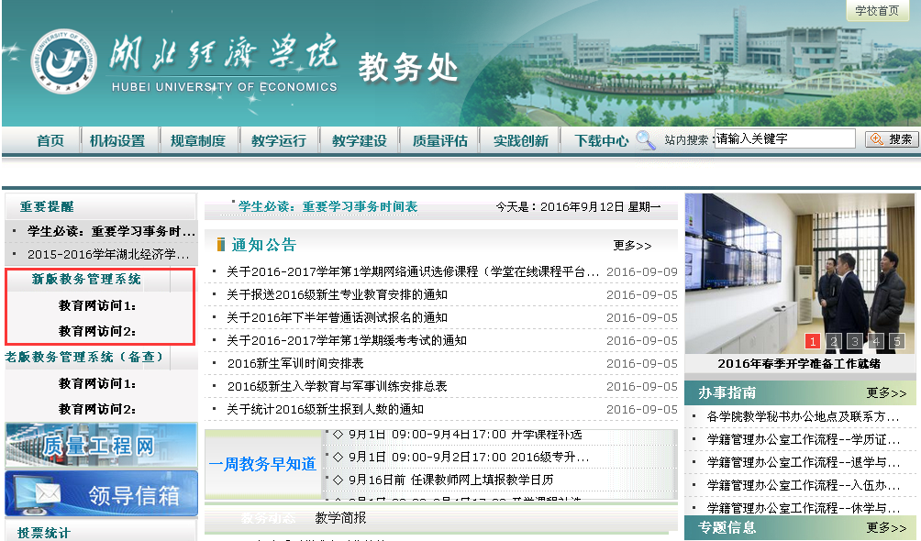Open 学籍管理办公室工作流程--入伍办 link
The height and width of the screenshot is (541, 921).
[x=803, y=485]
